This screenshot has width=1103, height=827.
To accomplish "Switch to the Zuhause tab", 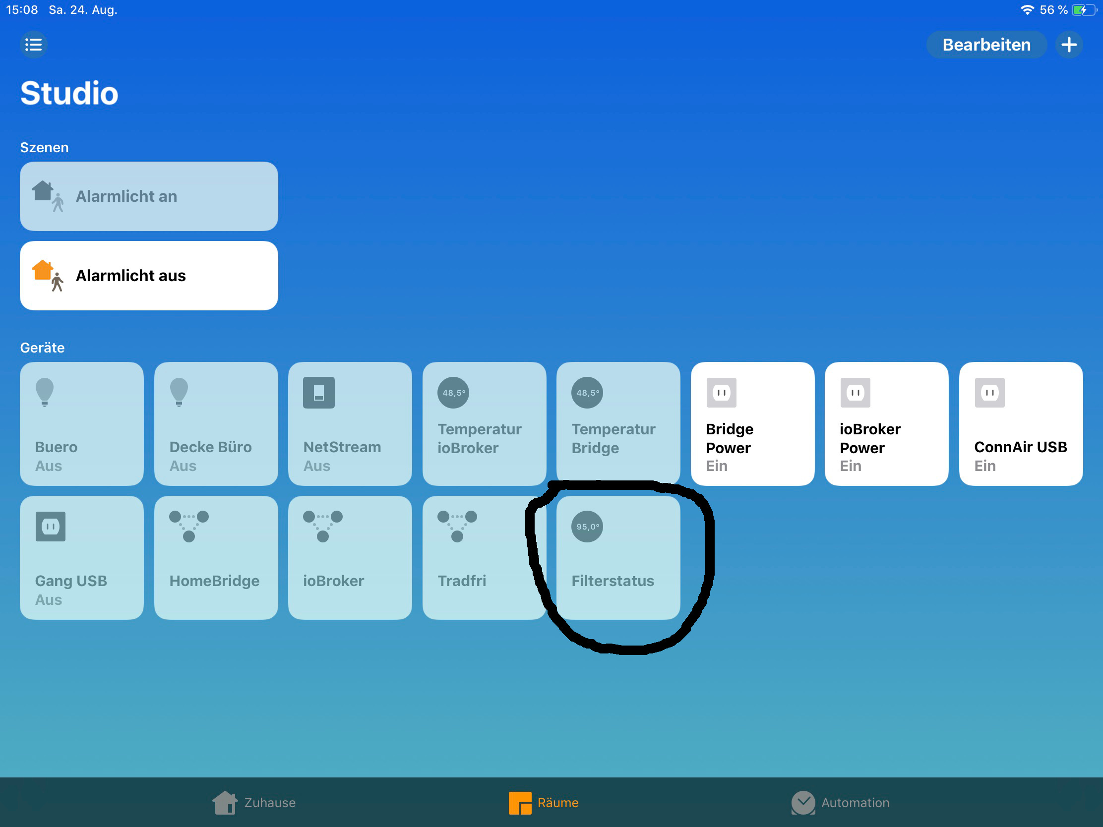I will click(254, 803).
